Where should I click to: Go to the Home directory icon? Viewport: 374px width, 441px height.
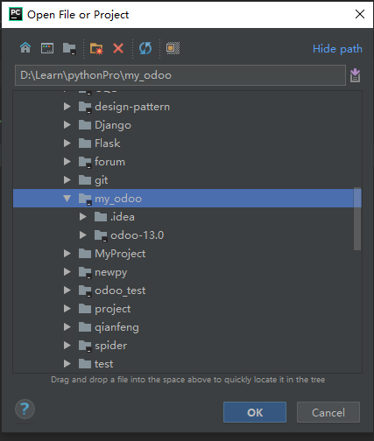click(25, 48)
